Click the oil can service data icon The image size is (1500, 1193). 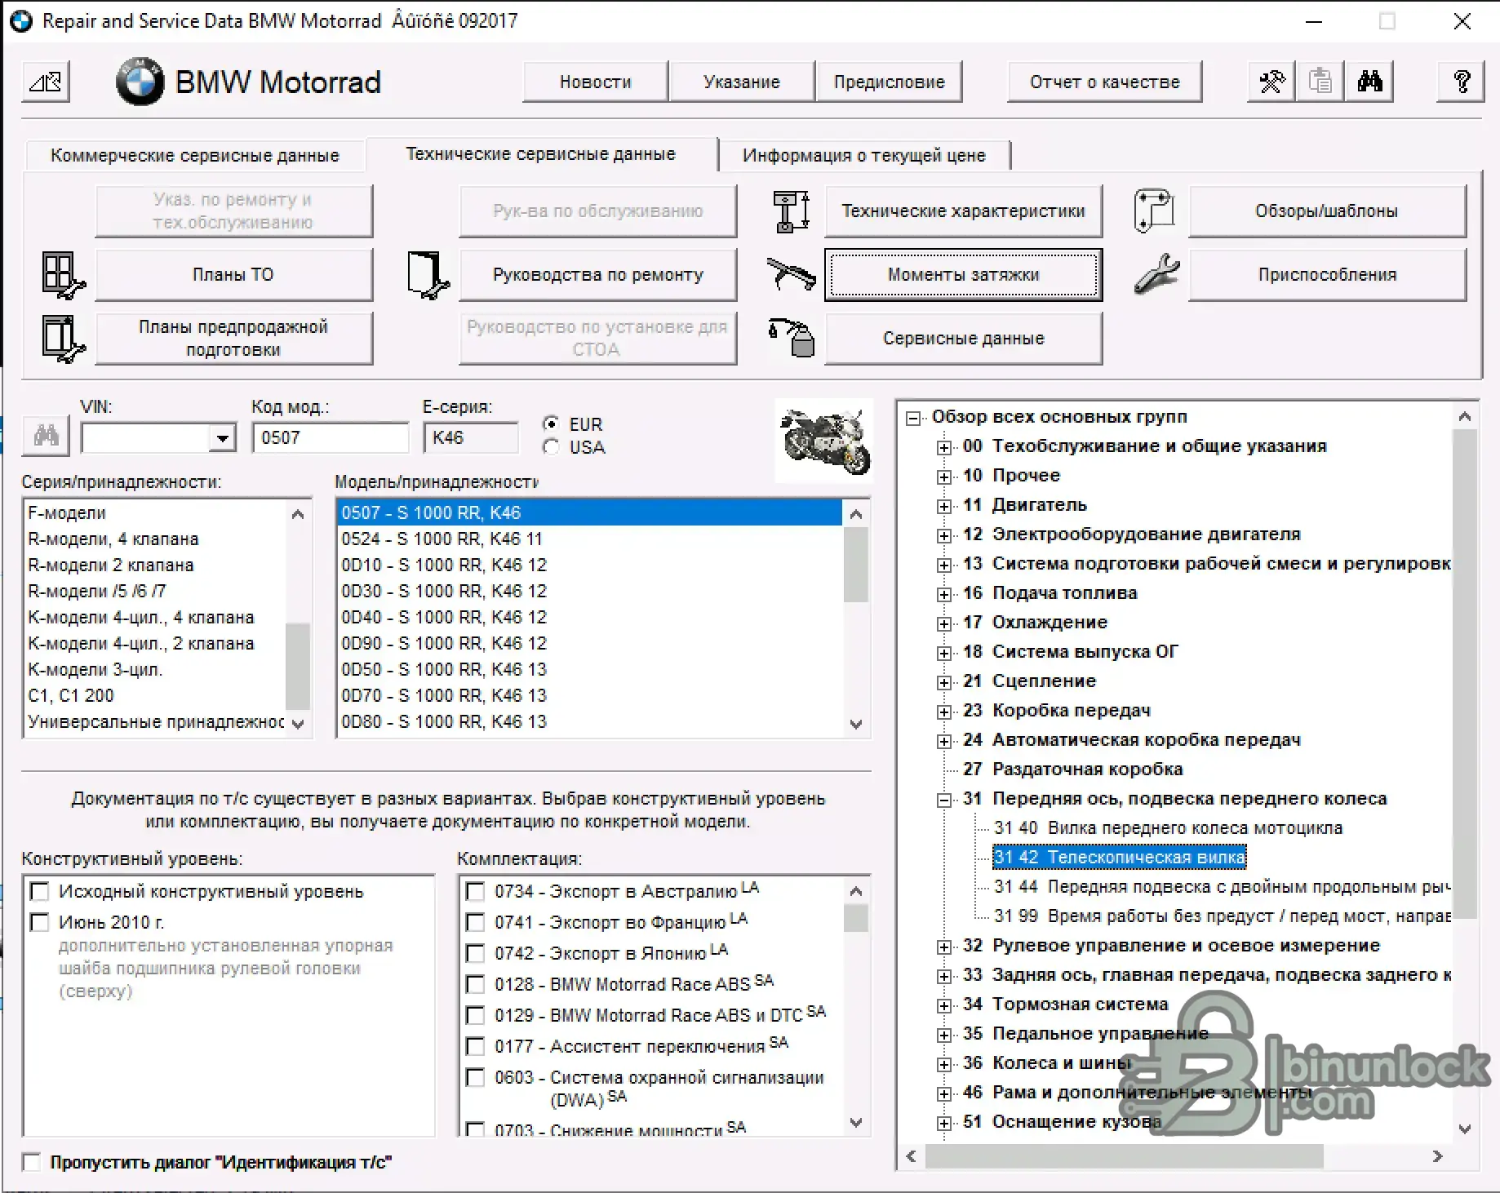tap(792, 338)
